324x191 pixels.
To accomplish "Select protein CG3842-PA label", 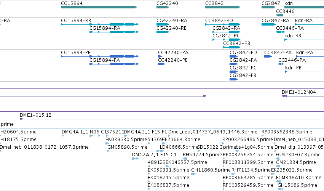I will pos(243,60).
